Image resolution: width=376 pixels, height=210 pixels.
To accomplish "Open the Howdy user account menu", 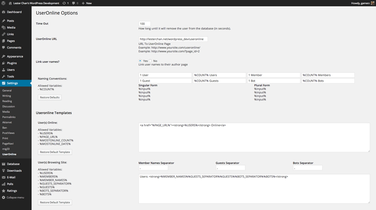I will pyautogui.click(x=361, y=3).
